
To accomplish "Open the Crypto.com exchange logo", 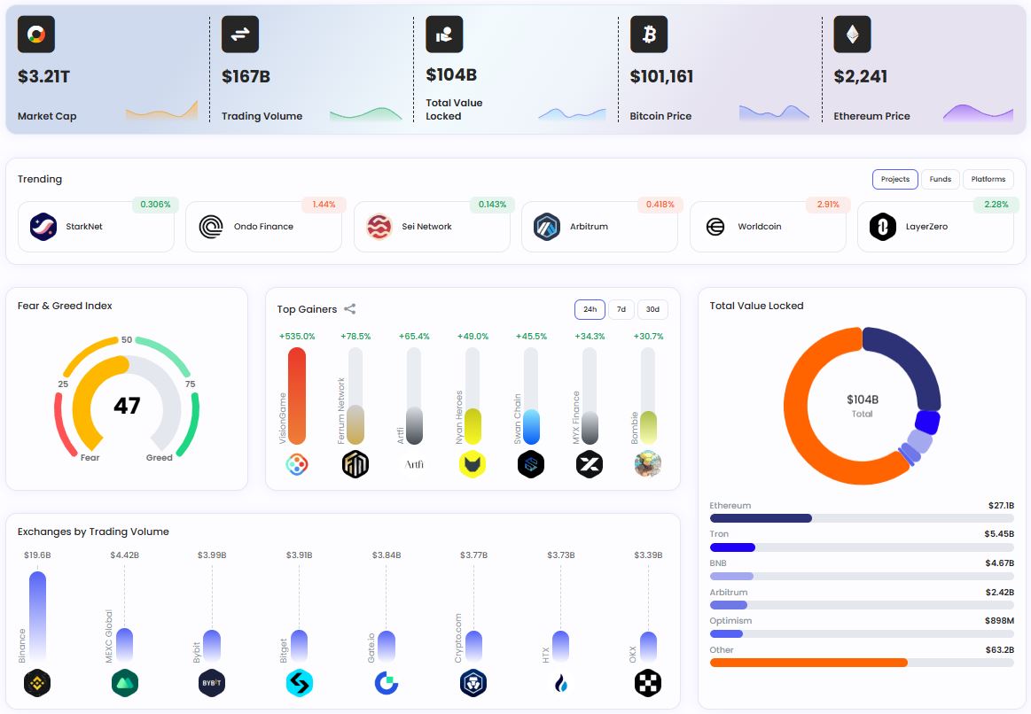I will pos(473,683).
